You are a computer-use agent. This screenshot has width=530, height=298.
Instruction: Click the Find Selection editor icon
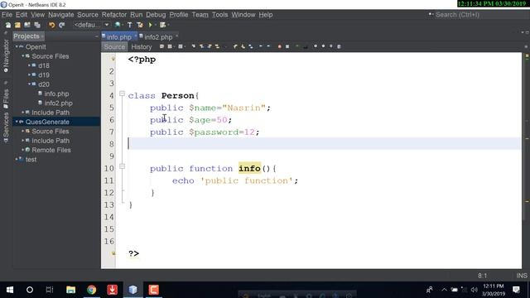point(193,46)
